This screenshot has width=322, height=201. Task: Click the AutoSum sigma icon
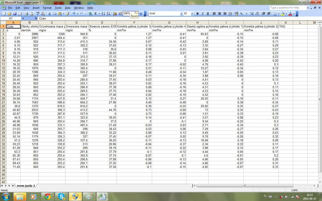click(x=96, y=14)
